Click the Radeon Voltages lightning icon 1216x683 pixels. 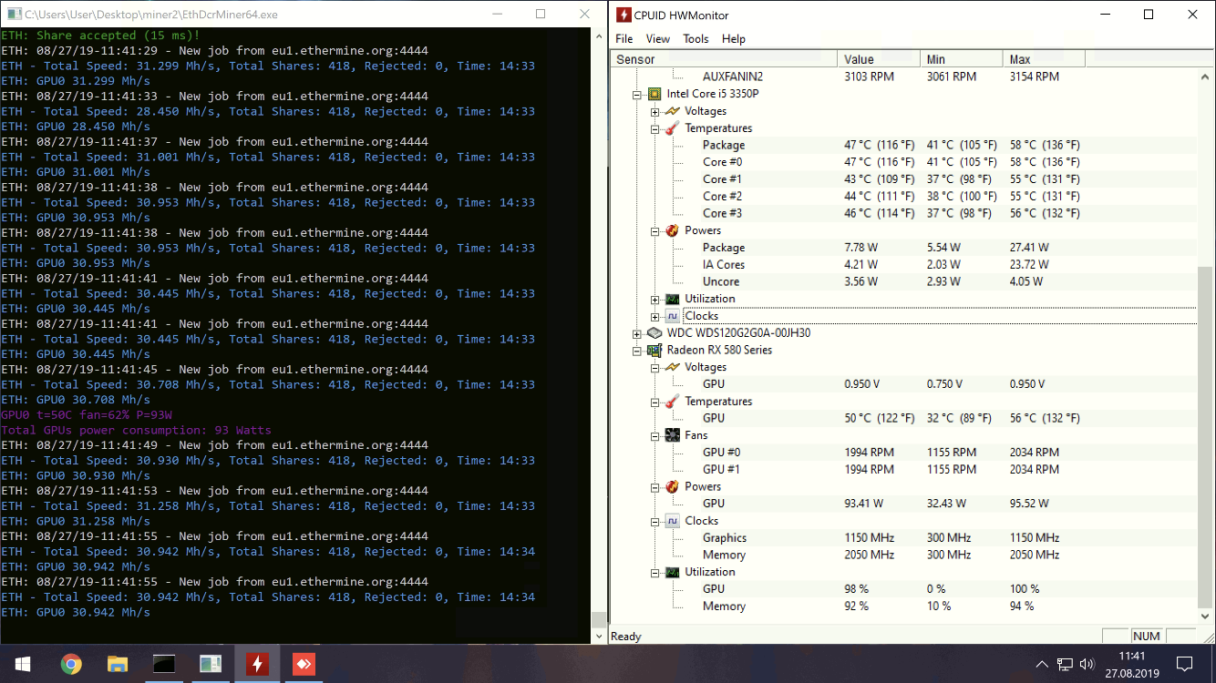(672, 367)
